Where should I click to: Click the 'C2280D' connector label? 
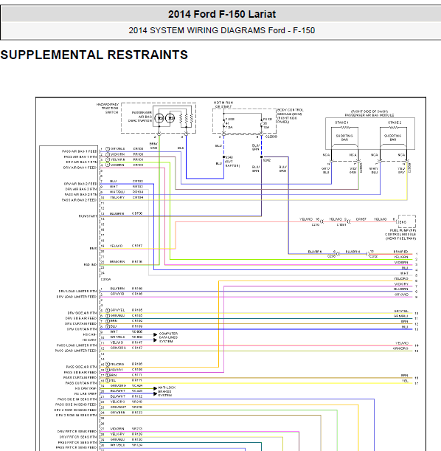[x=271, y=137]
